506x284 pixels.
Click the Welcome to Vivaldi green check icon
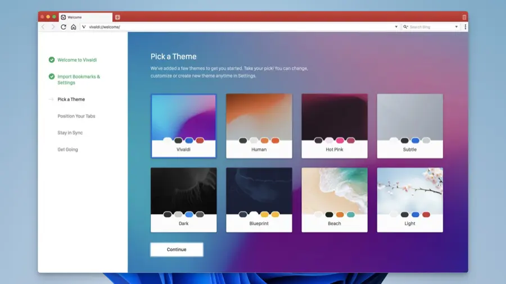click(x=52, y=59)
